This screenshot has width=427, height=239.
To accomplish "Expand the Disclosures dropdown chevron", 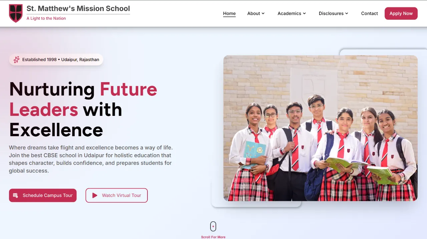I will click(347, 13).
